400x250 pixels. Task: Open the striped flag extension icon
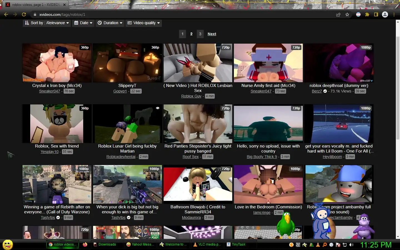[x=358, y=14]
